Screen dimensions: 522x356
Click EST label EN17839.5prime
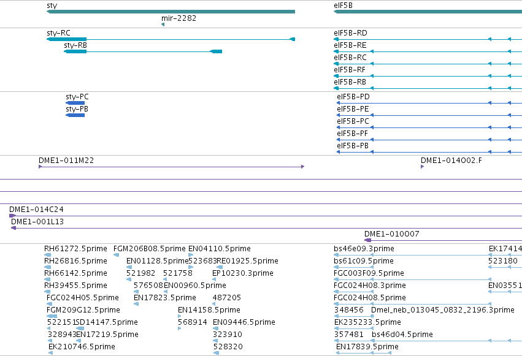point(367,347)
